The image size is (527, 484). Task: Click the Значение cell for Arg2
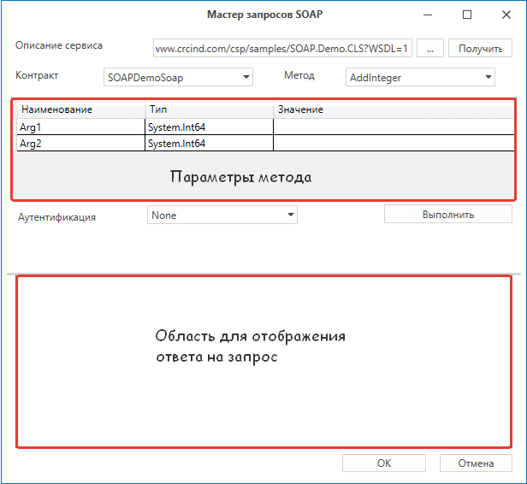pos(394,144)
